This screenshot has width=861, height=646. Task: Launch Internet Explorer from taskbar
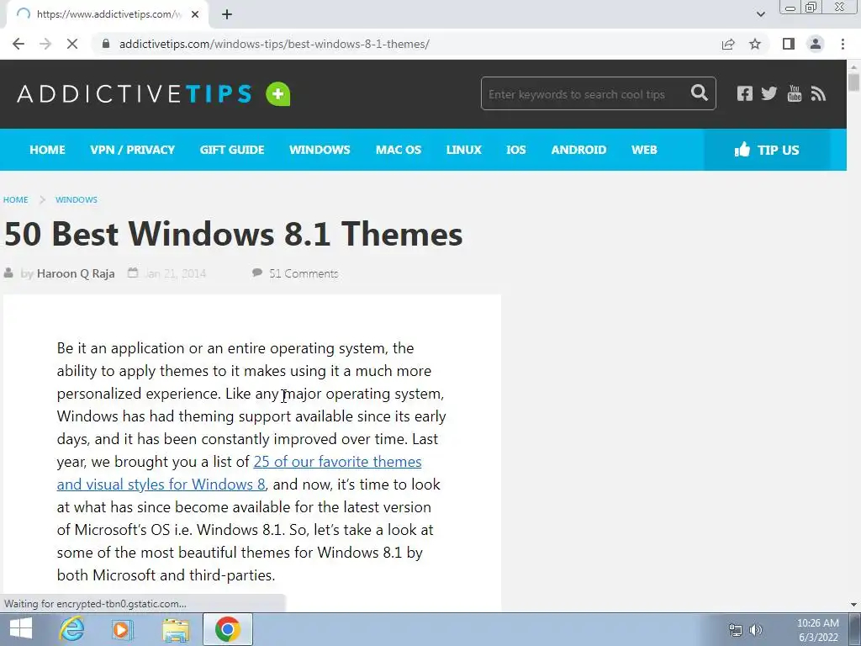pyautogui.click(x=72, y=629)
